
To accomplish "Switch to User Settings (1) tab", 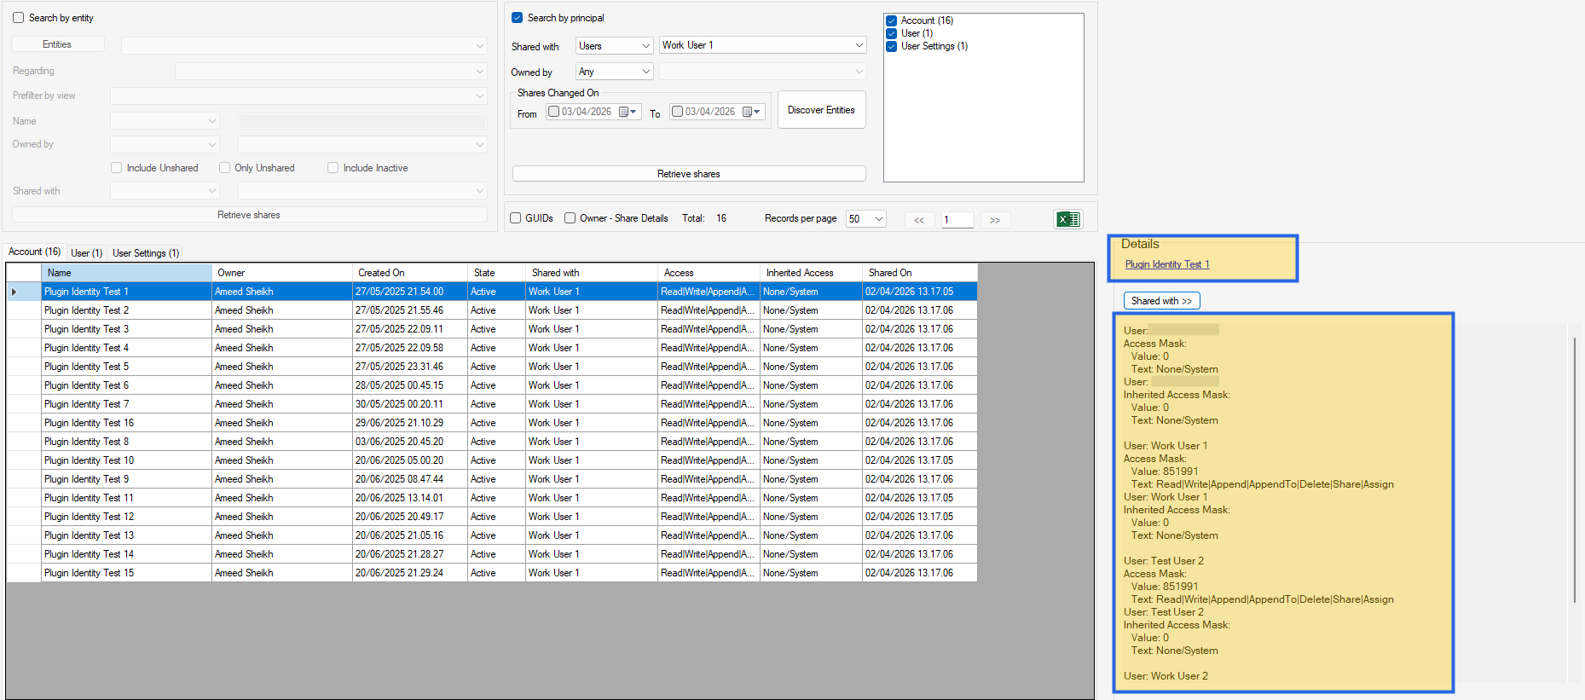I will coord(146,253).
